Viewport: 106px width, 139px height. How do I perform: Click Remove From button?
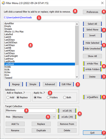tap(67, 124)
